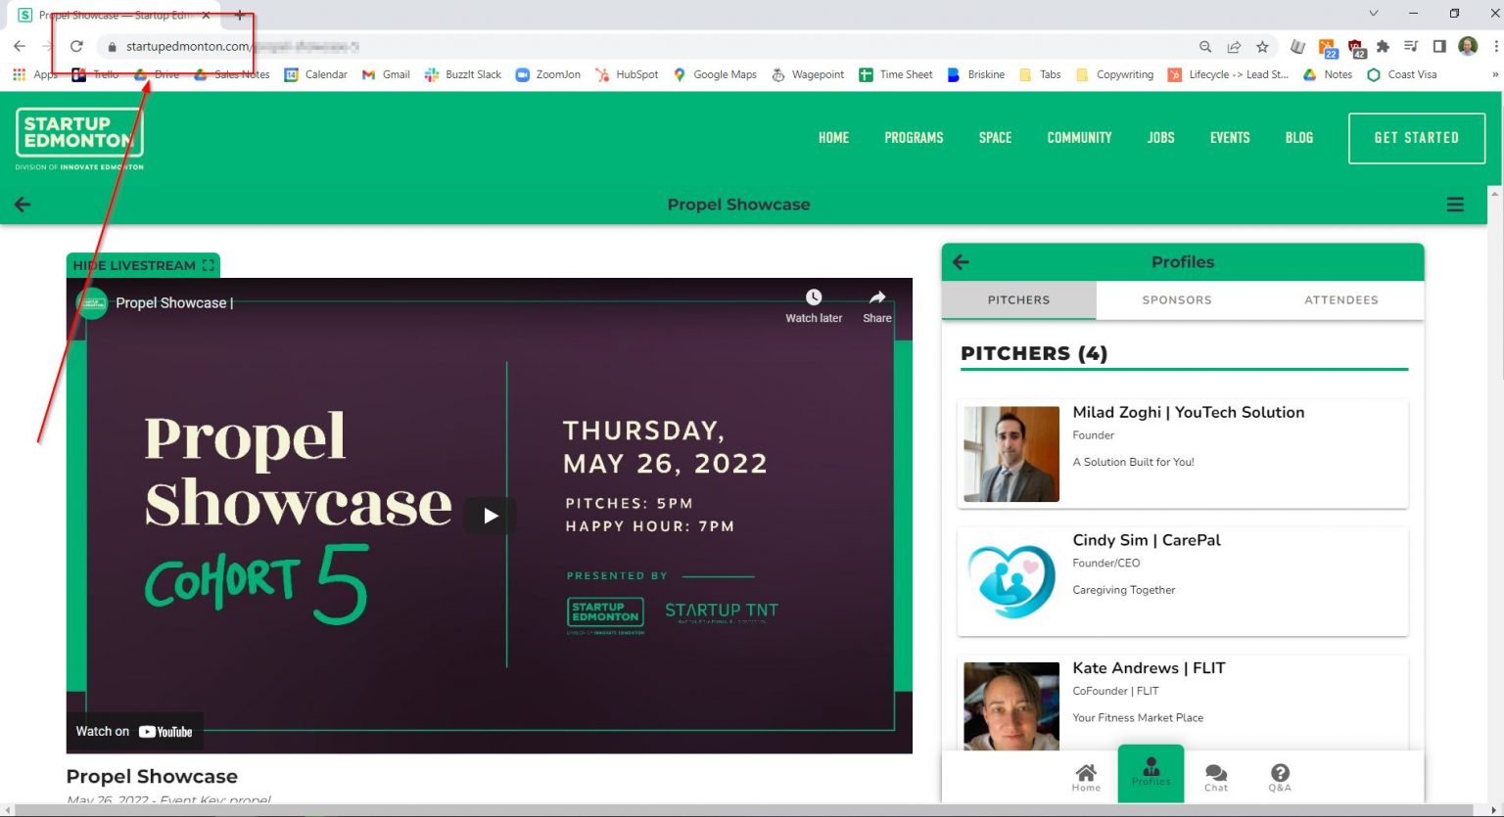Screen dimensions: 1504x817
Task: Open the Coast Visa bookmark
Action: coord(1401,74)
